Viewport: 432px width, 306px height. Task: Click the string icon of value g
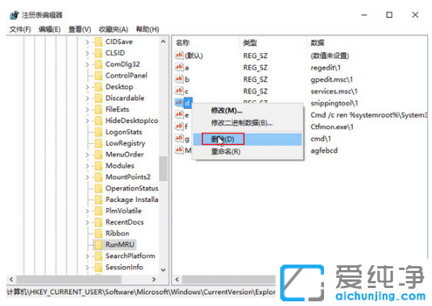(x=179, y=139)
